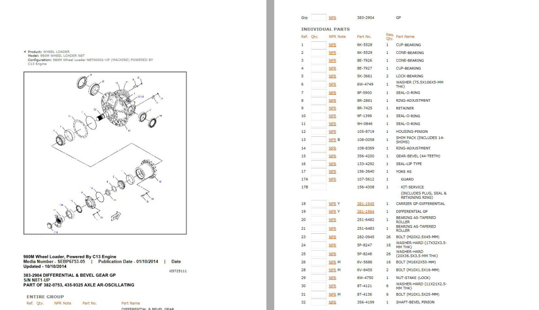Open part number link 381-1964
Screen dimensions: 539x310
pyautogui.click(x=365, y=211)
